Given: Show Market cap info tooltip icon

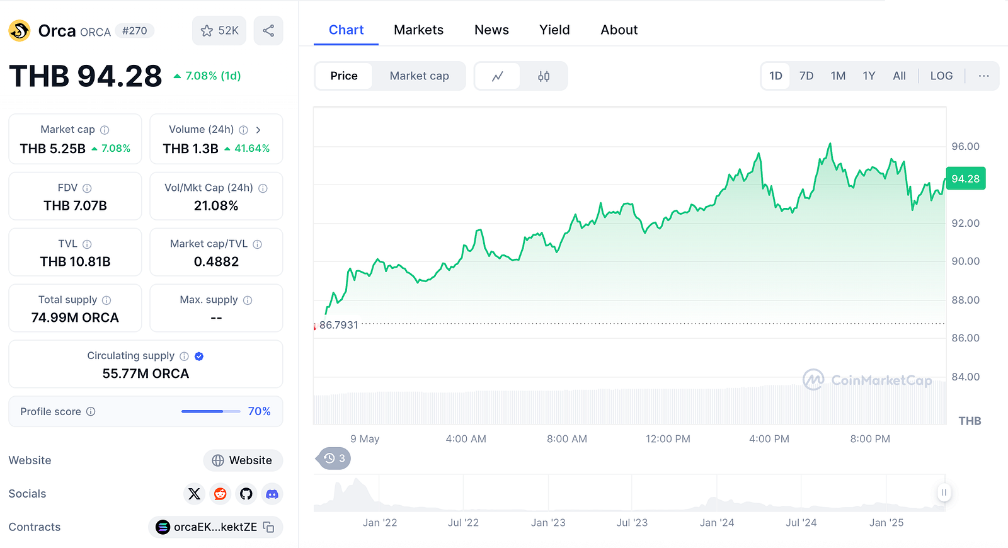Looking at the screenshot, I should click(105, 130).
